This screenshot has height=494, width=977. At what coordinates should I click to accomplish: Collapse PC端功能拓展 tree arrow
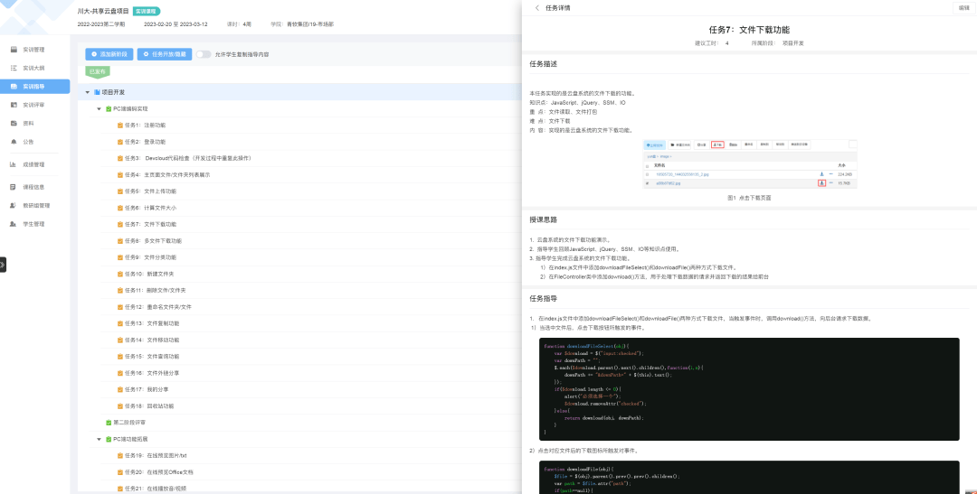100,439
